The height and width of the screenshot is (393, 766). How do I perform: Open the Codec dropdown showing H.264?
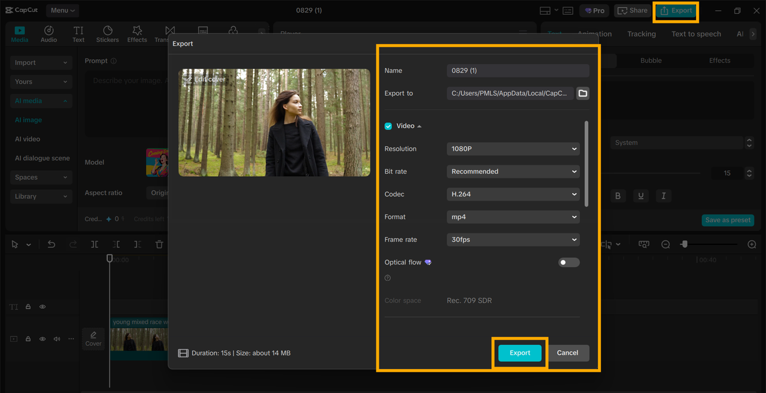(x=513, y=194)
